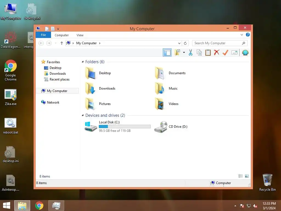This screenshot has height=211, width=281.
Task: Refresh the My Computer view
Action: coord(185,43)
